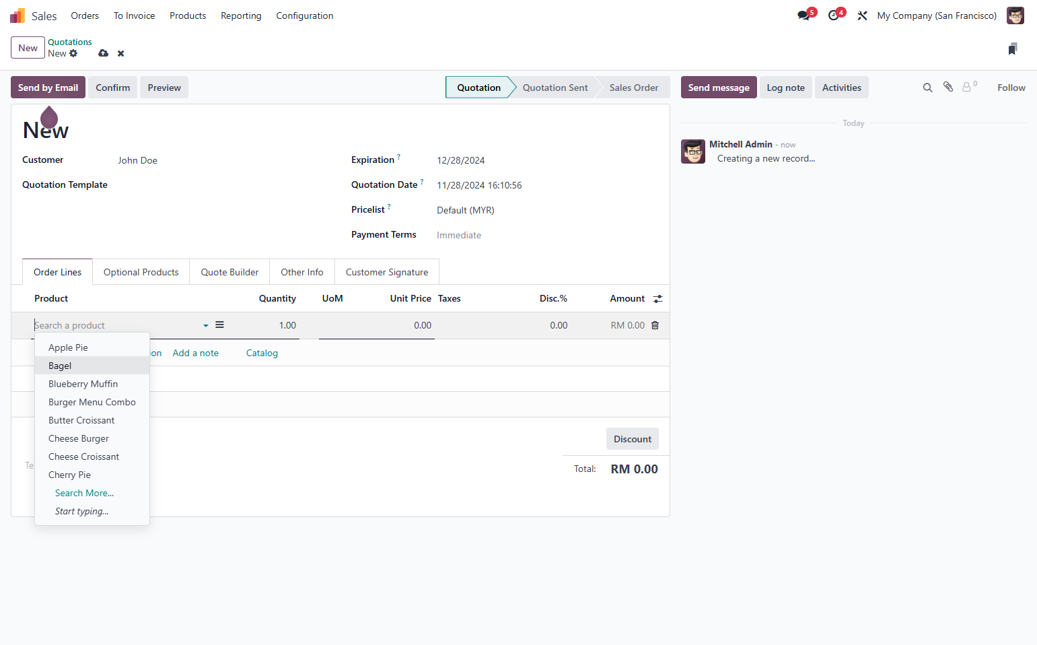Open the Products menu
Viewport: 1037px width, 645px height.
tap(188, 15)
